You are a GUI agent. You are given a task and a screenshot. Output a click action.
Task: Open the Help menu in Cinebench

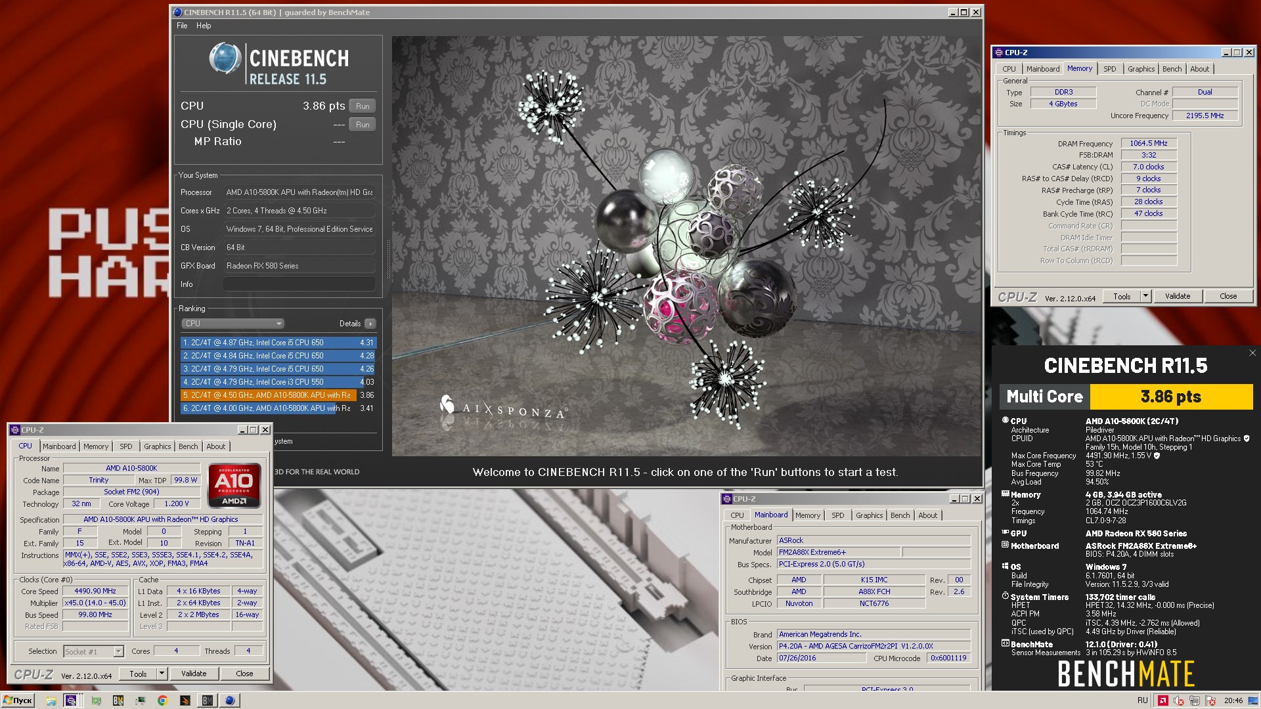click(204, 26)
